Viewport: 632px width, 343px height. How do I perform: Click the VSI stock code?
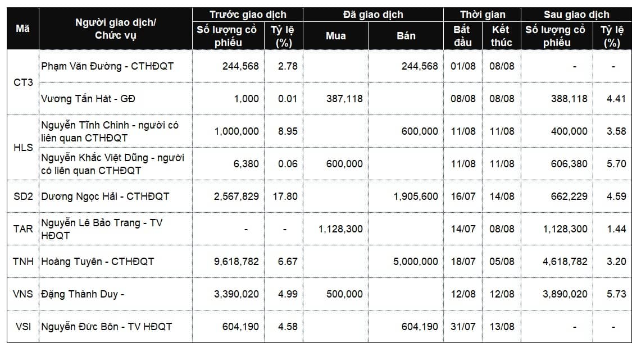pyautogui.click(x=23, y=326)
